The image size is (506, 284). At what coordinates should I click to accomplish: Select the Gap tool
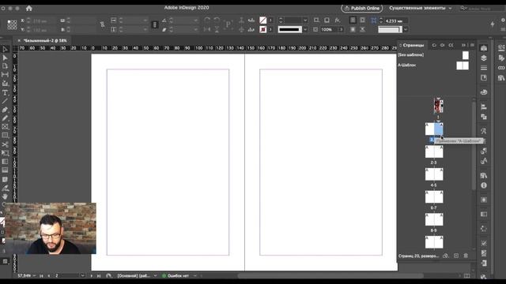pos(5,75)
